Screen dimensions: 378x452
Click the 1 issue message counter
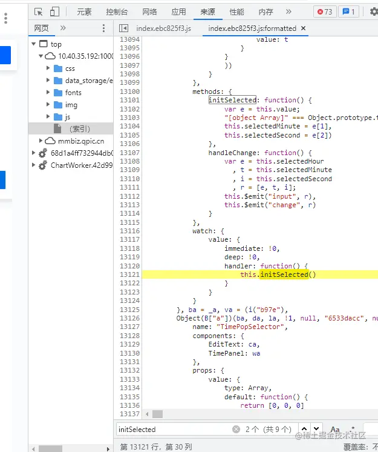(348, 12)
